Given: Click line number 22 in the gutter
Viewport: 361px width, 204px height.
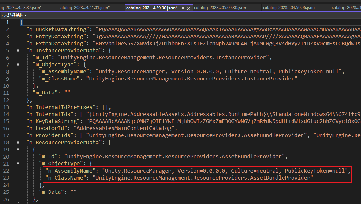Looking at the screenshot, I should 6,171.
